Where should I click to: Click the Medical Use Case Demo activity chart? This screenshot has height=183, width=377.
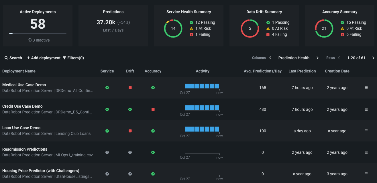coord(202,86)
